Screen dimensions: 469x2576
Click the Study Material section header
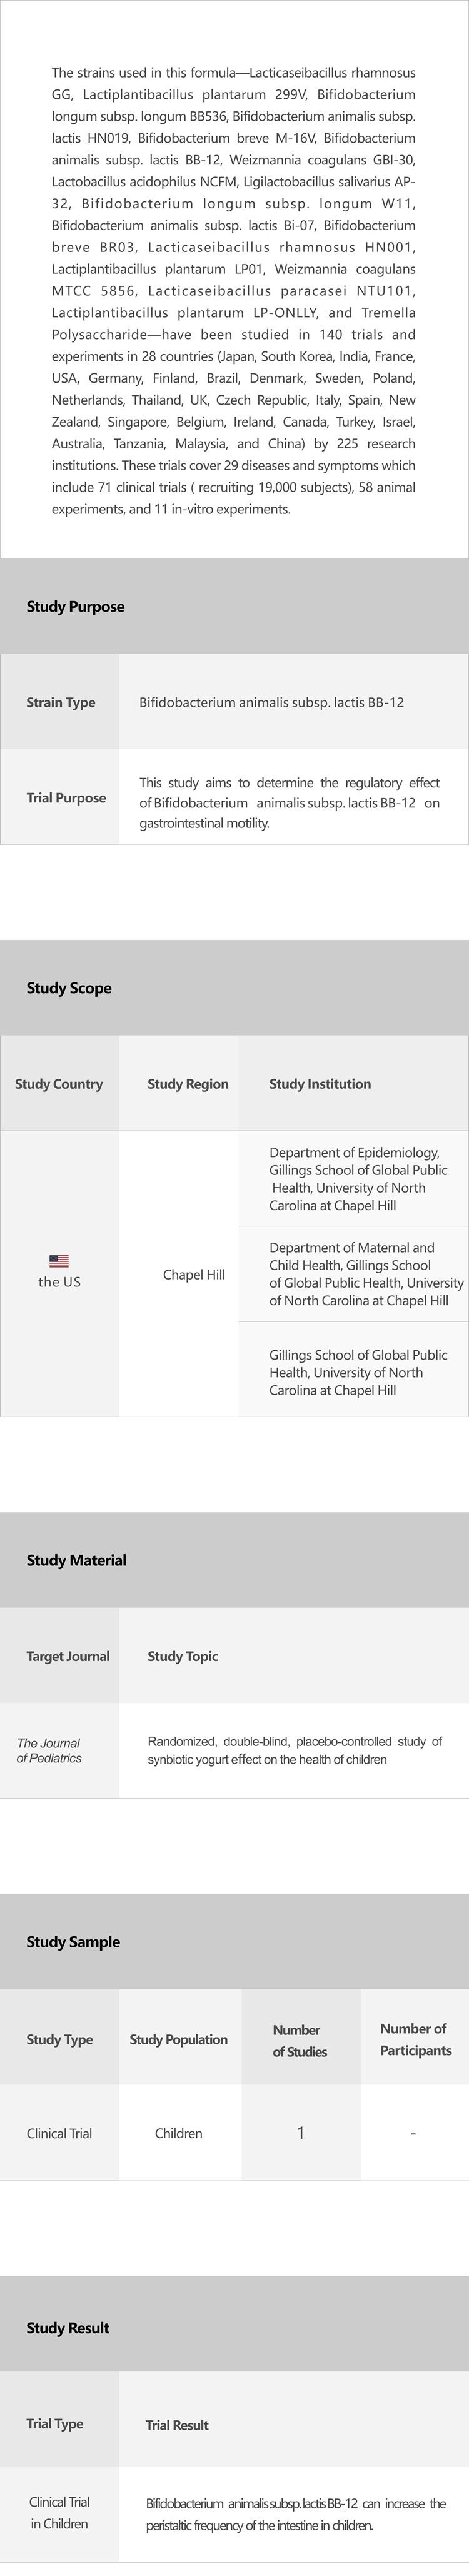click(x=76, y=1560)
